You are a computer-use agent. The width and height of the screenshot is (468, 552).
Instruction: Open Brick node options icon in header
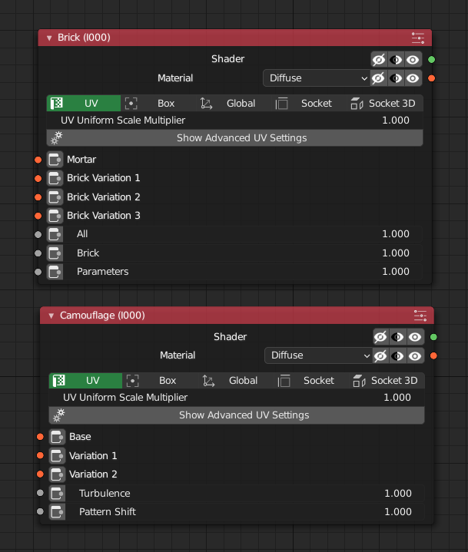[x=418, y=38]
